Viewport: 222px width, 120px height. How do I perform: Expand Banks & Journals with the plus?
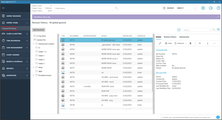click(27, 62)
